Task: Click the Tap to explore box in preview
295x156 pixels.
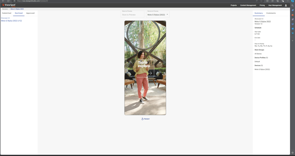Action: pyautogui.click(x=145, y=69)
